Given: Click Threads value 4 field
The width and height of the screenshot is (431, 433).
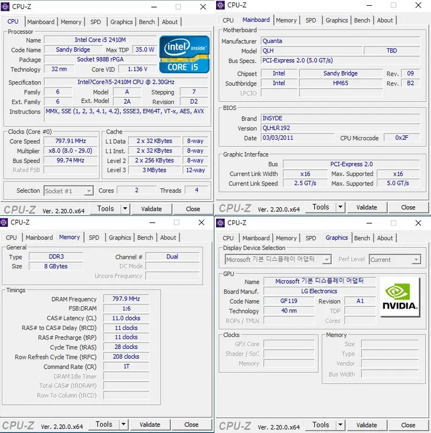Looking at the screenshot, I should (197, 190).
